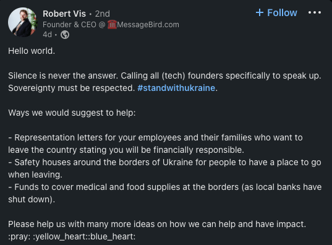Click the "Hello world." opening line

click(32, 51)
